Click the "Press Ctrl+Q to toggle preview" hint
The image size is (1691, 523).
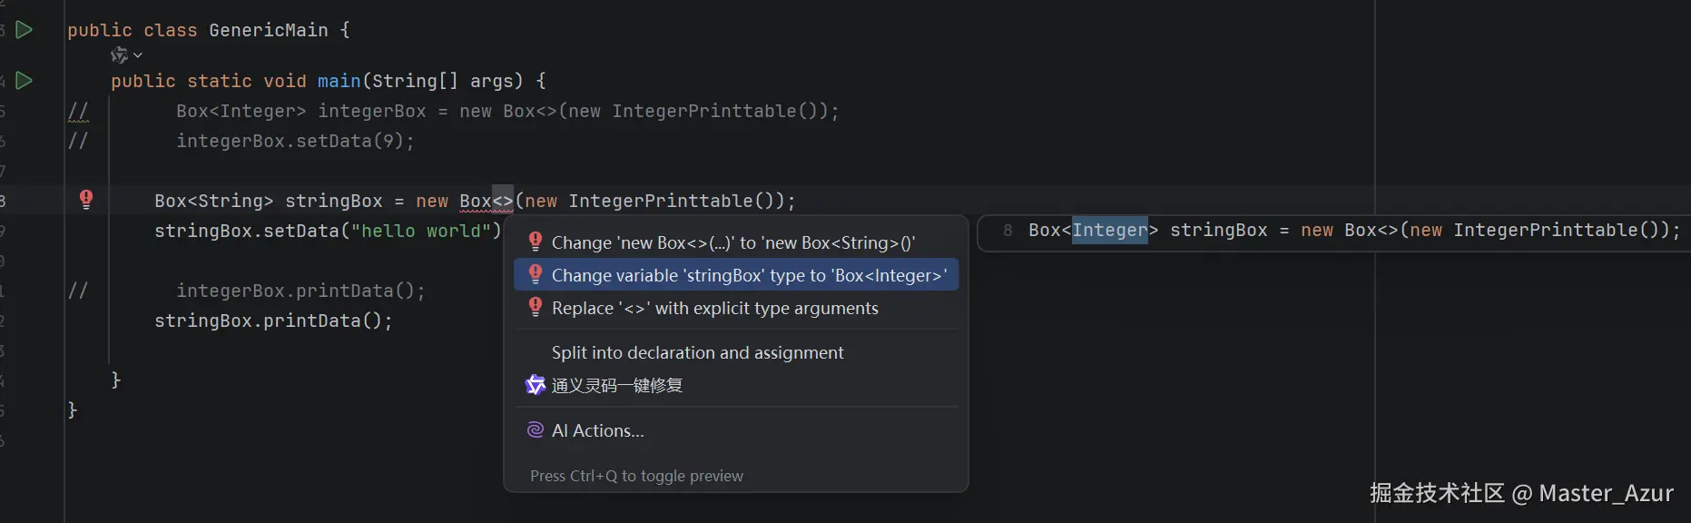click(x=636, y=476)
